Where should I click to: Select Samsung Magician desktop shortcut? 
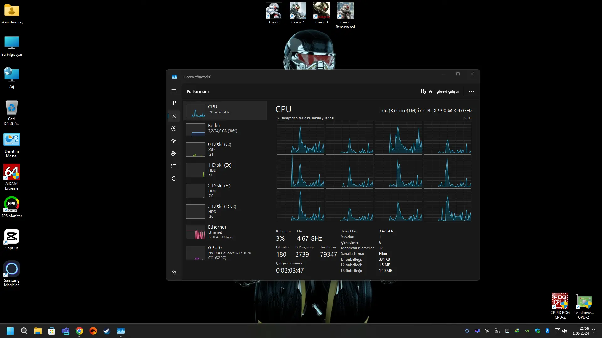pyautogui.click(x=12, y=274)
